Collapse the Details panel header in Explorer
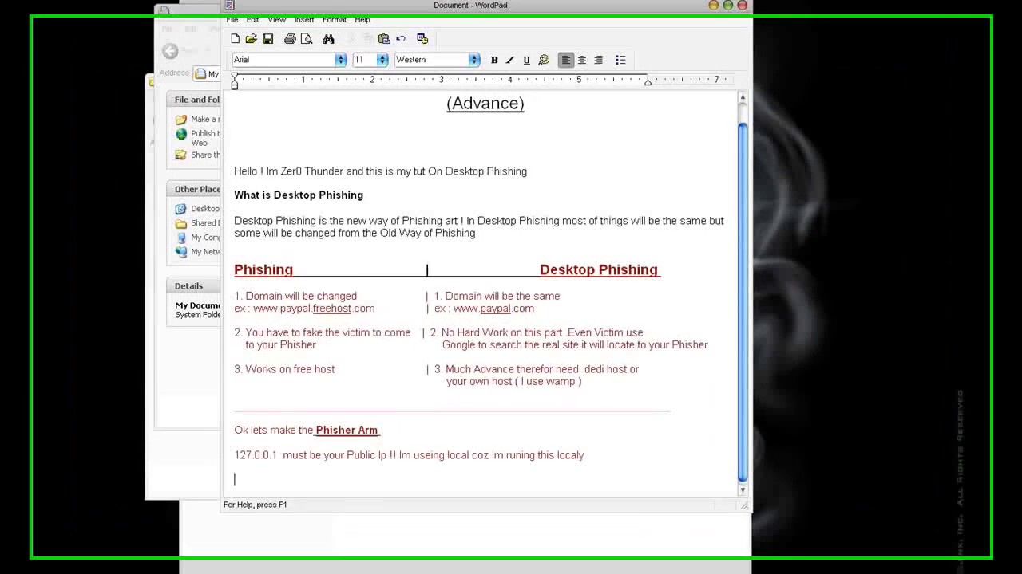 pyautogui.click(x=193, y=285)
